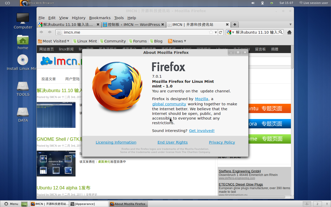The width and height of the screenshot is (331, 207).
Task: Click the Sat 15:07 clock
Action: [x=286, y=3]
